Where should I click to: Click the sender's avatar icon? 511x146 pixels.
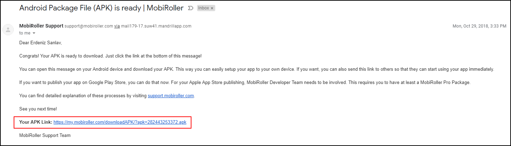8,30
